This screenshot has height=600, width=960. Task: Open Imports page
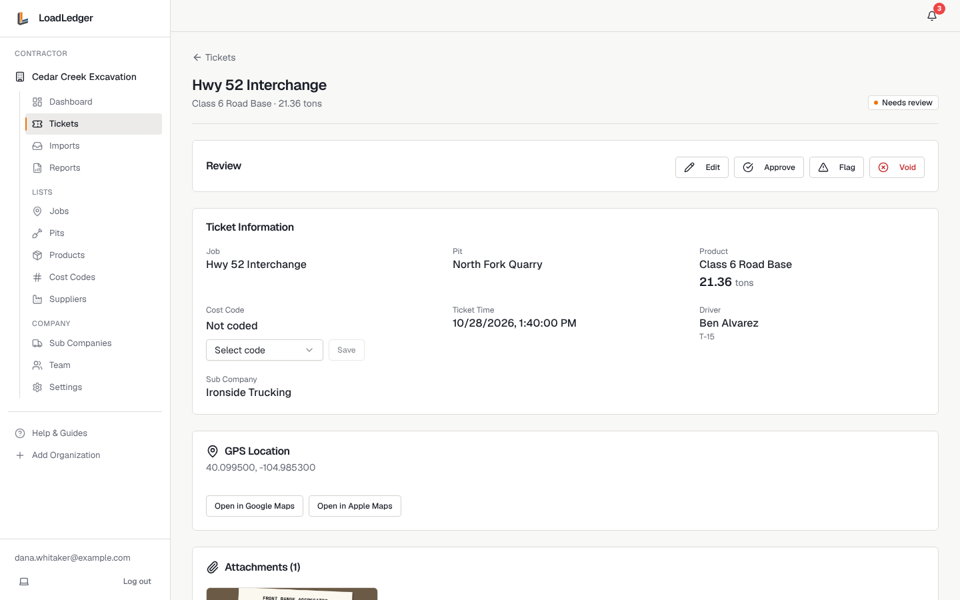tap(93, 146)
